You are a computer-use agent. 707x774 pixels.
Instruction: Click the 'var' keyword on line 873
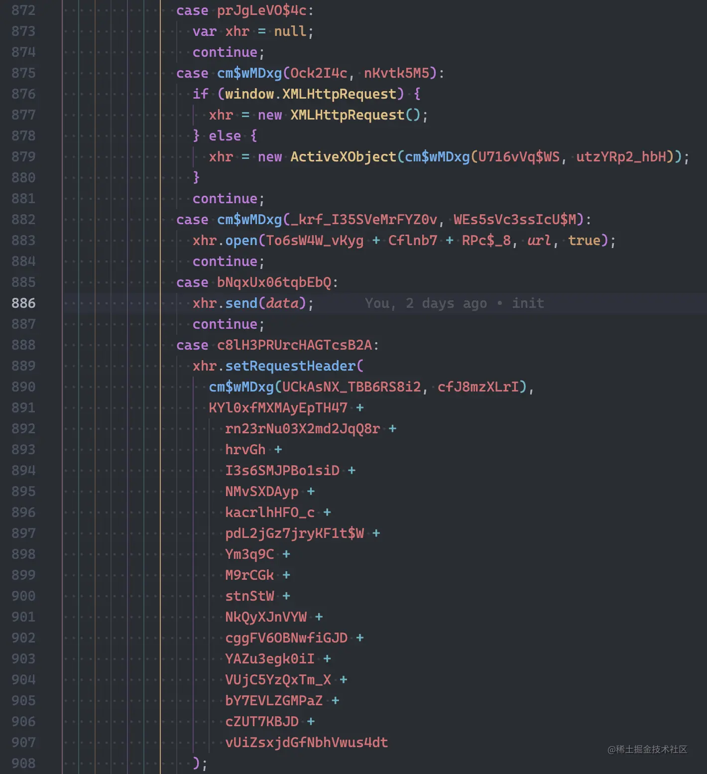click(x=205, y=31)
